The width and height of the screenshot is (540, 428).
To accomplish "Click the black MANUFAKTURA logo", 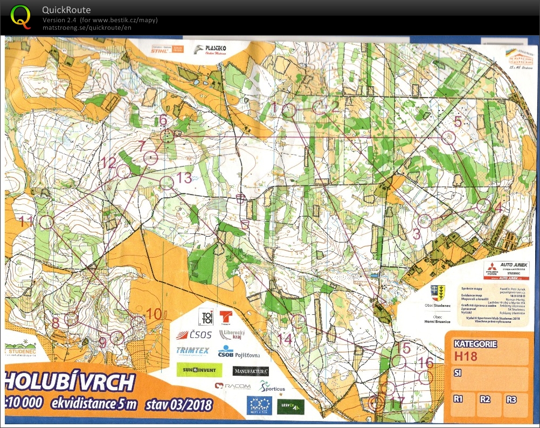I will pos(251,371).
